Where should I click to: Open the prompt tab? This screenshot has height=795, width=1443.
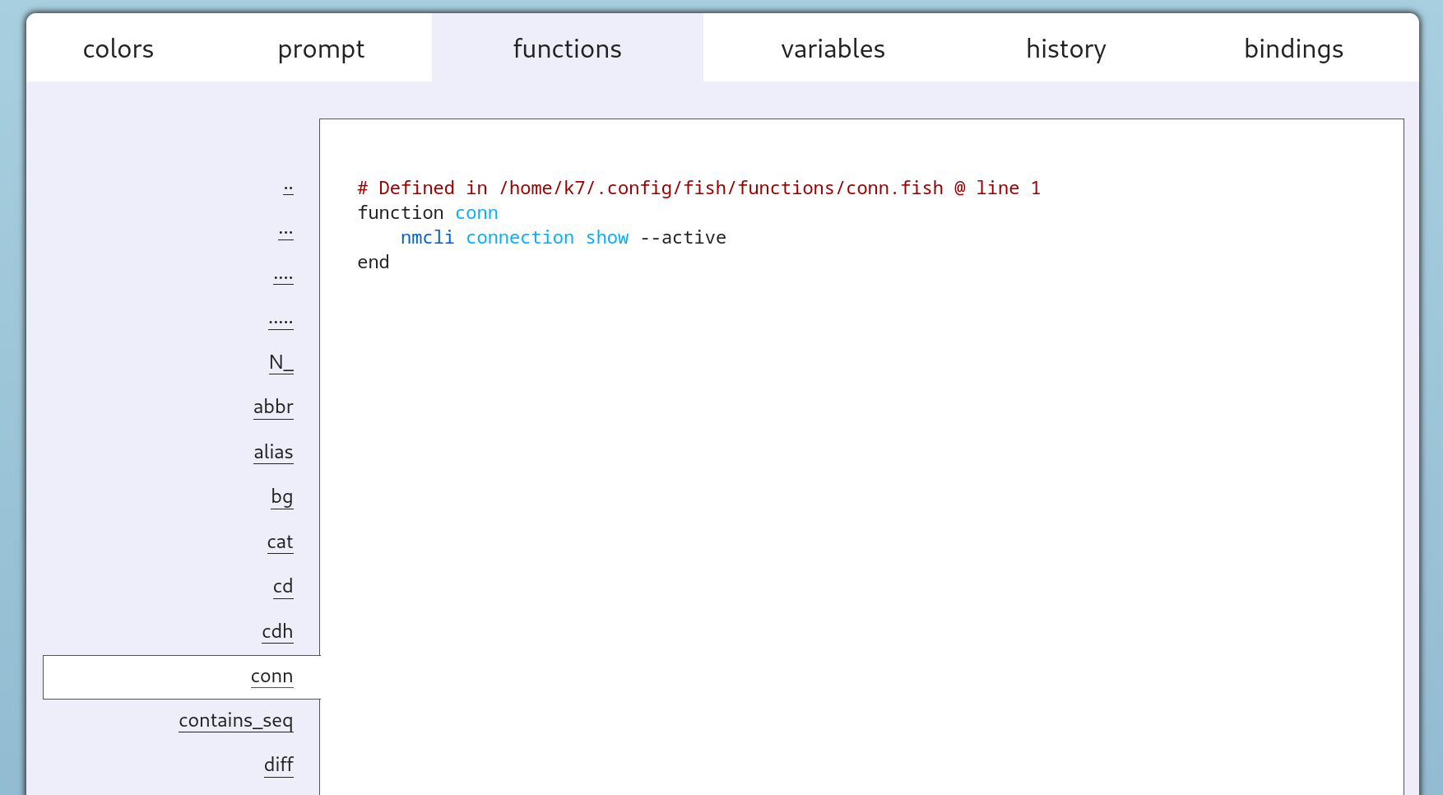(x=321, y=49)
